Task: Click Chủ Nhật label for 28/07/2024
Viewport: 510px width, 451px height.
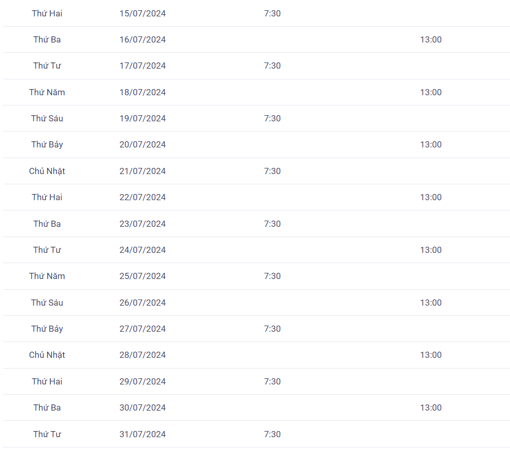Action: pyautogui.click(x=47, y=355)
